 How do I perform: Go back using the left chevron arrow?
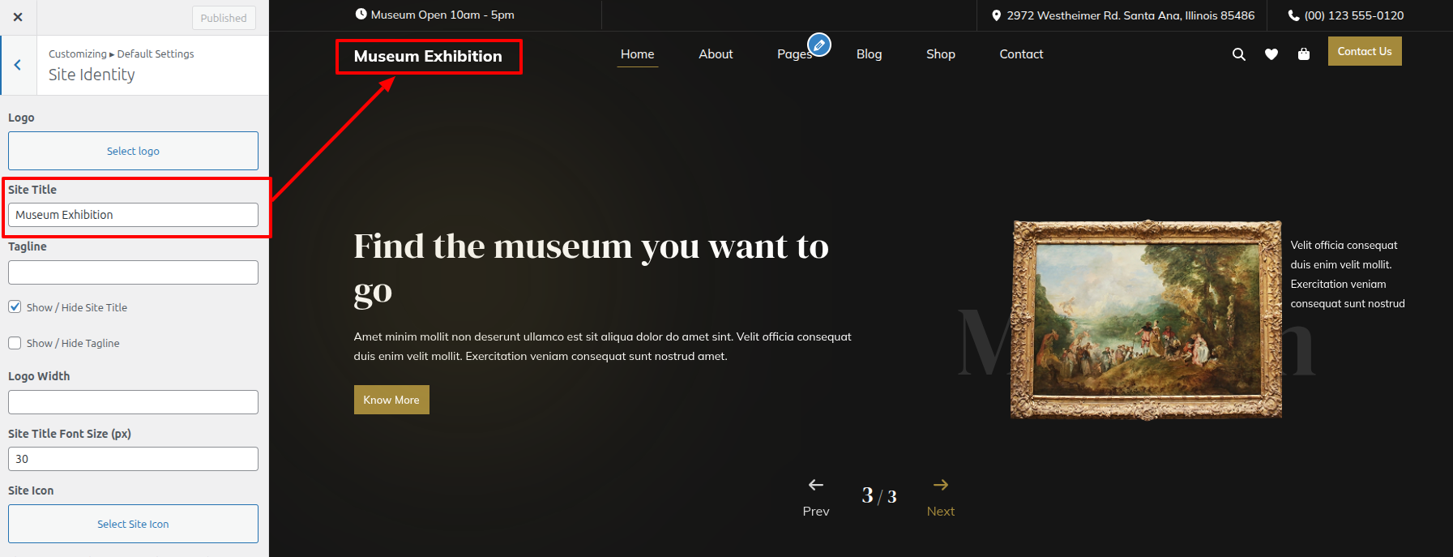(18, 65)
